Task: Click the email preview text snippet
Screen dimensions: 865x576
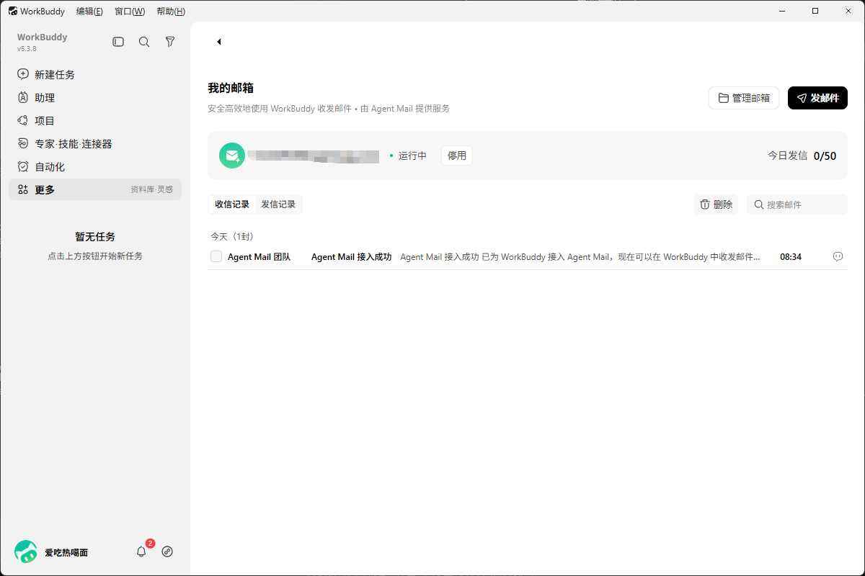Action: pos(580,257)
